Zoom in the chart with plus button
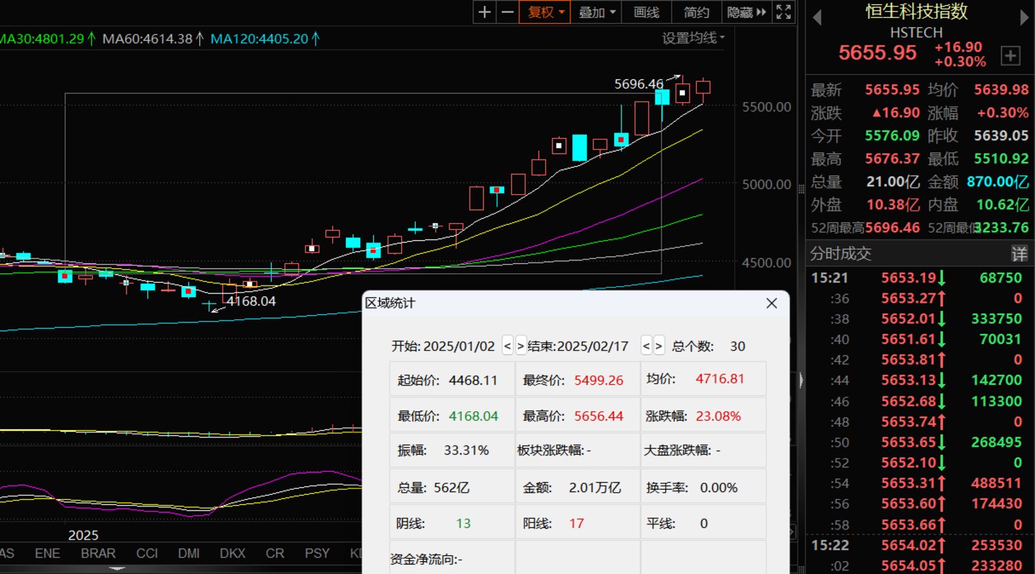 (x=485, y=12)
